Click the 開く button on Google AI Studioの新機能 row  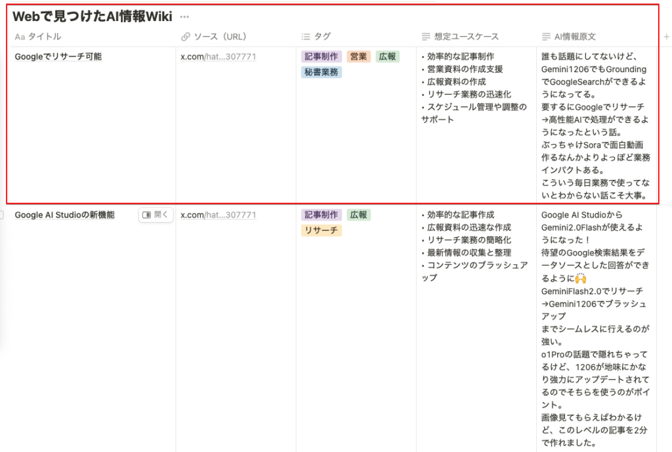(x=156, y=215)
